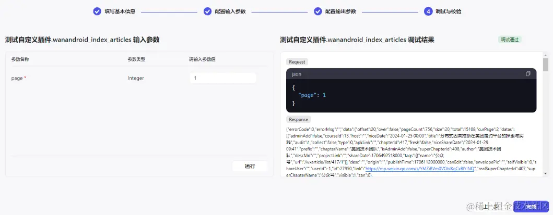
Task: Go to the 配置输出参数 step label
Action: point(340,11)
